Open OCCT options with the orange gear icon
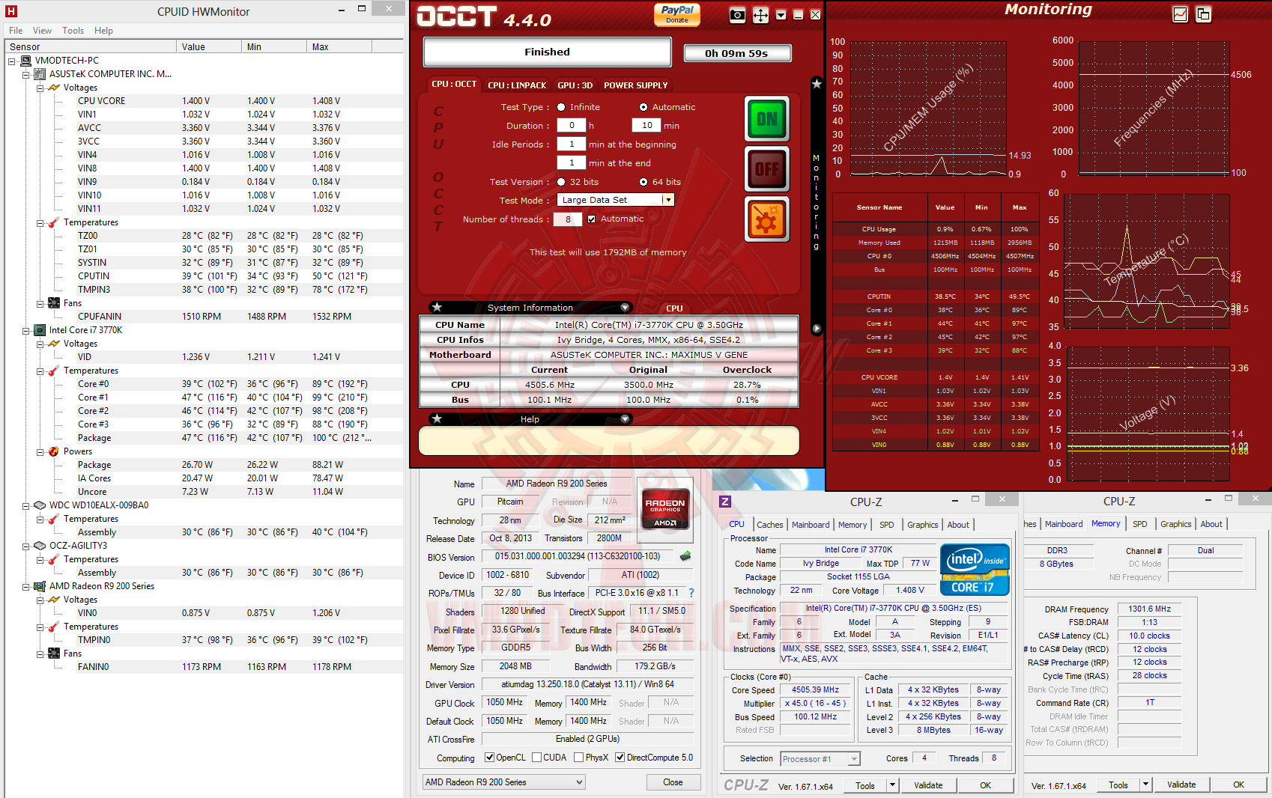Screen dimensions: 1272x798 click(766, 219)
